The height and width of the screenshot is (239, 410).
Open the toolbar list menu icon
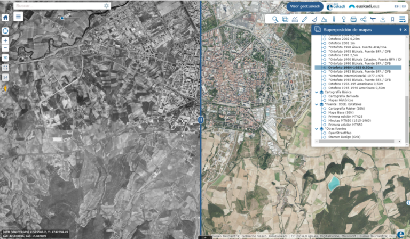coord(402,19)
